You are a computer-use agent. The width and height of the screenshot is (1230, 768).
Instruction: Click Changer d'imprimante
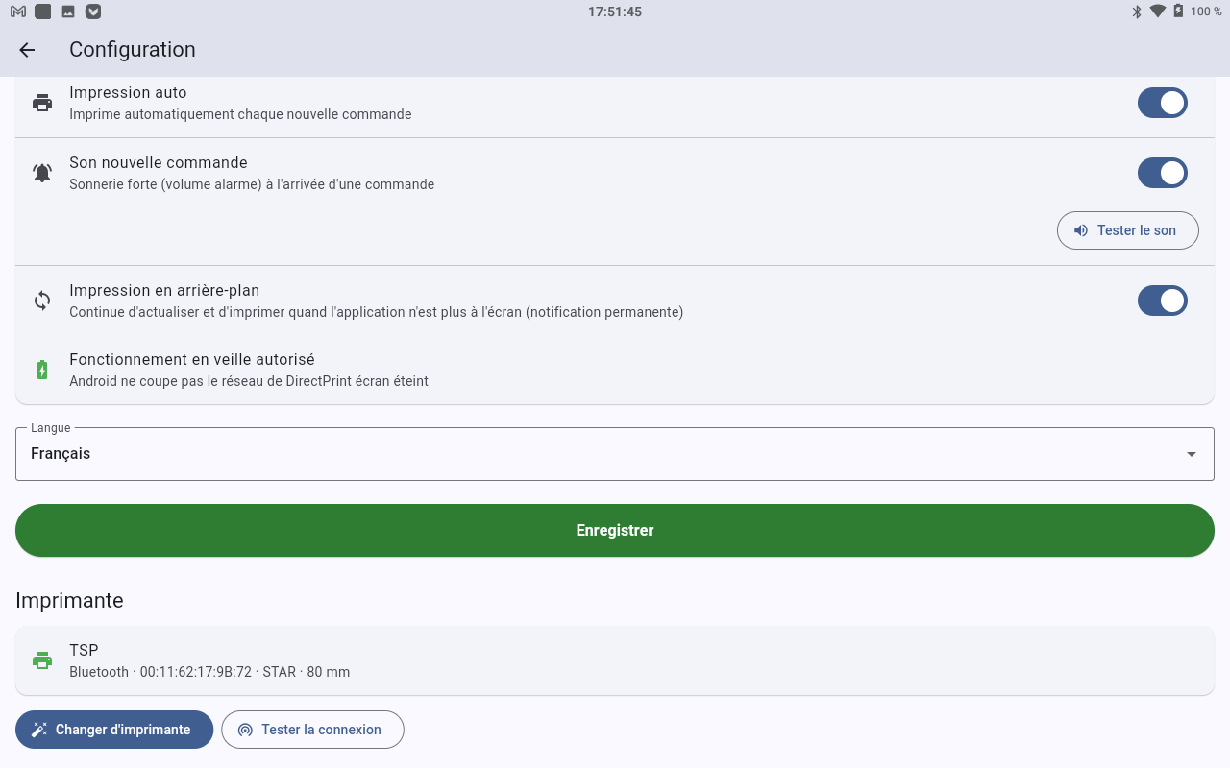click(114, 730)
